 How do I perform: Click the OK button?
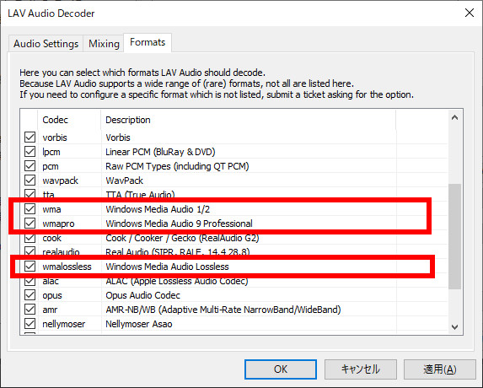(x=281, y=369)
